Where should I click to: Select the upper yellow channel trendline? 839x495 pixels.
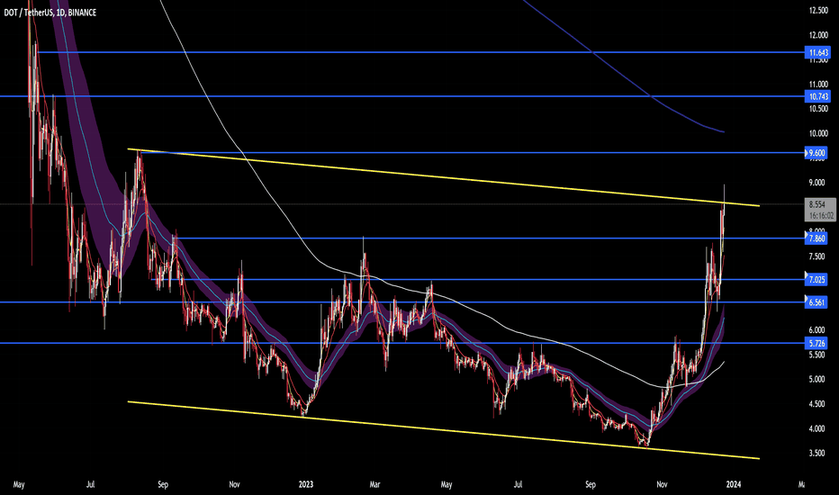[444, 177]
